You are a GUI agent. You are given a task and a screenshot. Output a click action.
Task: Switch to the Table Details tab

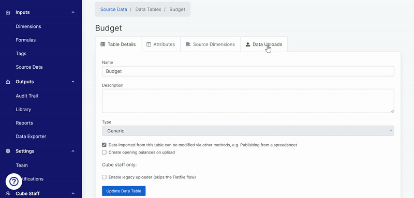118,44
